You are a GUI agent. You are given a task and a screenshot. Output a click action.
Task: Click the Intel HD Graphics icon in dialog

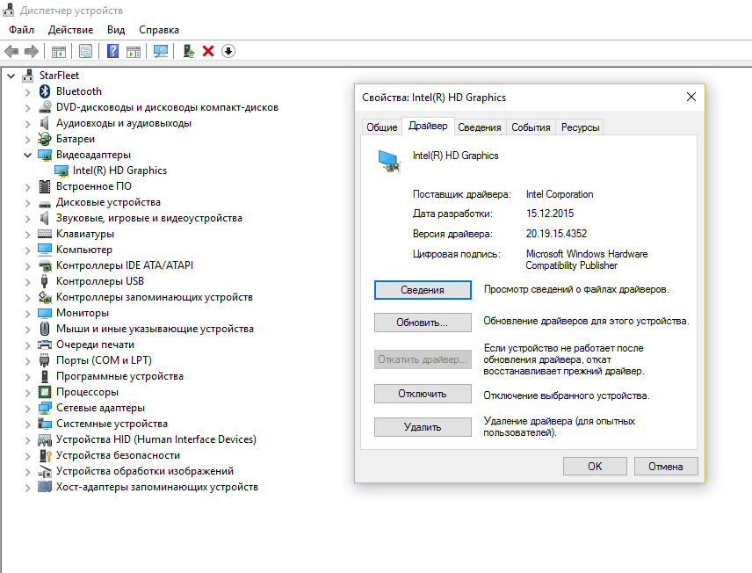389,162
